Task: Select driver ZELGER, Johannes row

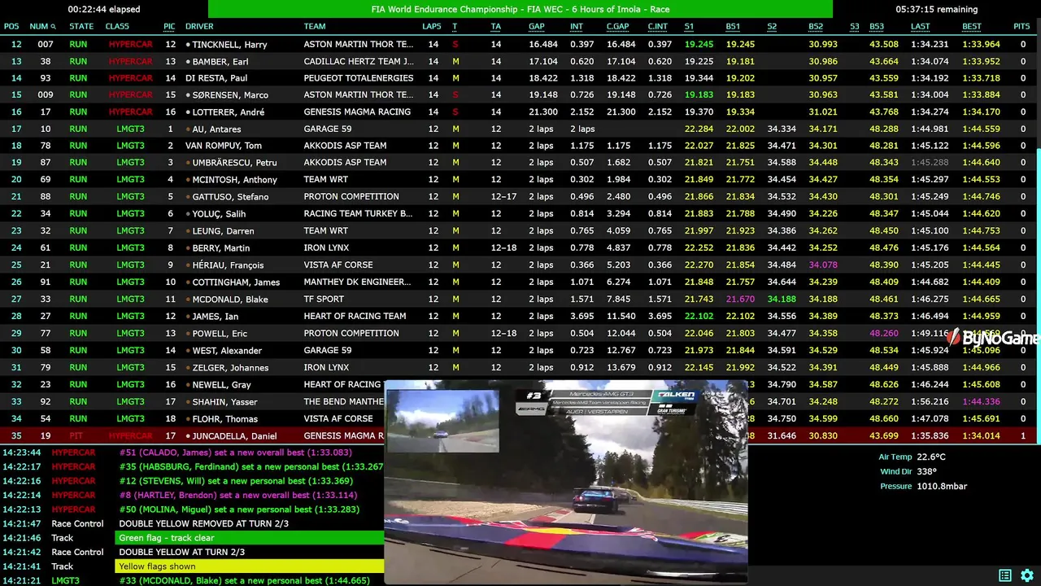Action: 519,368
